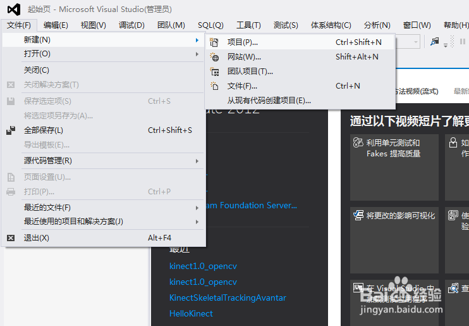This screenshot has height=326, width=469.
Task: Choose 退出(X) to exit Visual Studio
Action: pos(103,238)
